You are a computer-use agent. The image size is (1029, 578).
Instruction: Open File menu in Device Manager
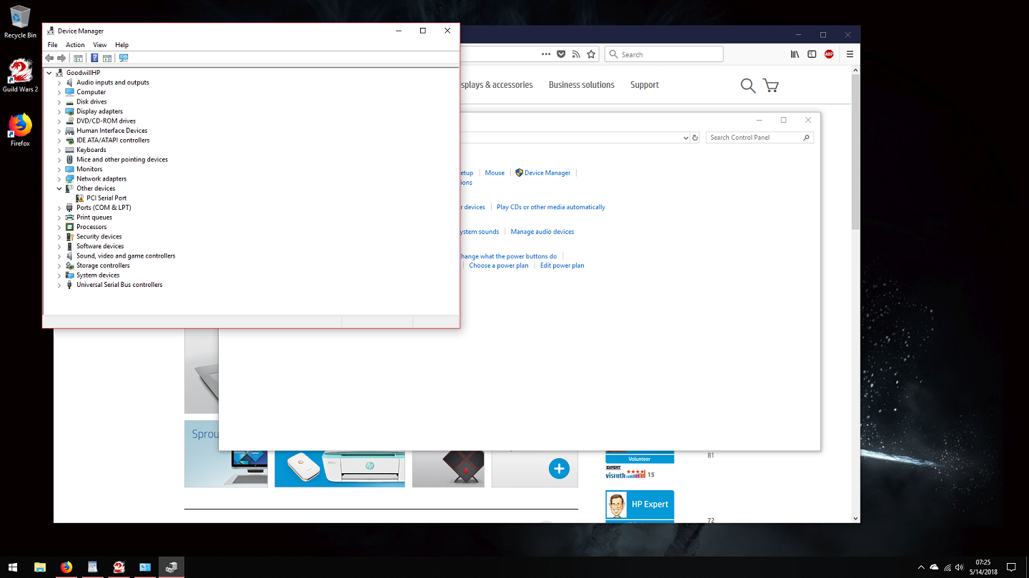point(52,45)
